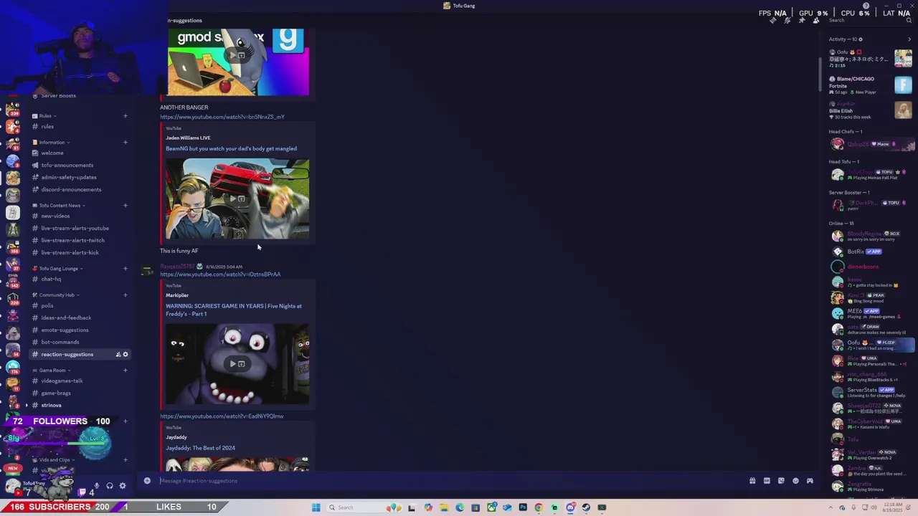Add channel to Community Hub category
The height and width of the screenshot is (516, 918).
pos(125,295)
